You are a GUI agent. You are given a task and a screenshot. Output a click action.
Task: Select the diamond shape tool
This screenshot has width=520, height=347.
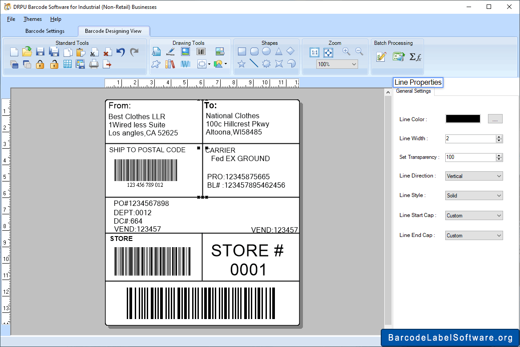pyautogui.click(x=290, y=51)
